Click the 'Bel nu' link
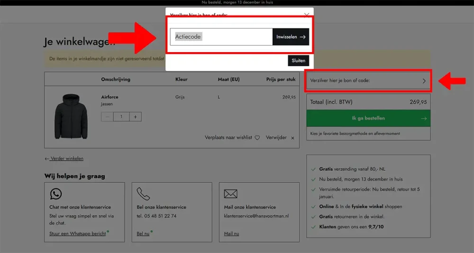 pos(143,234)
